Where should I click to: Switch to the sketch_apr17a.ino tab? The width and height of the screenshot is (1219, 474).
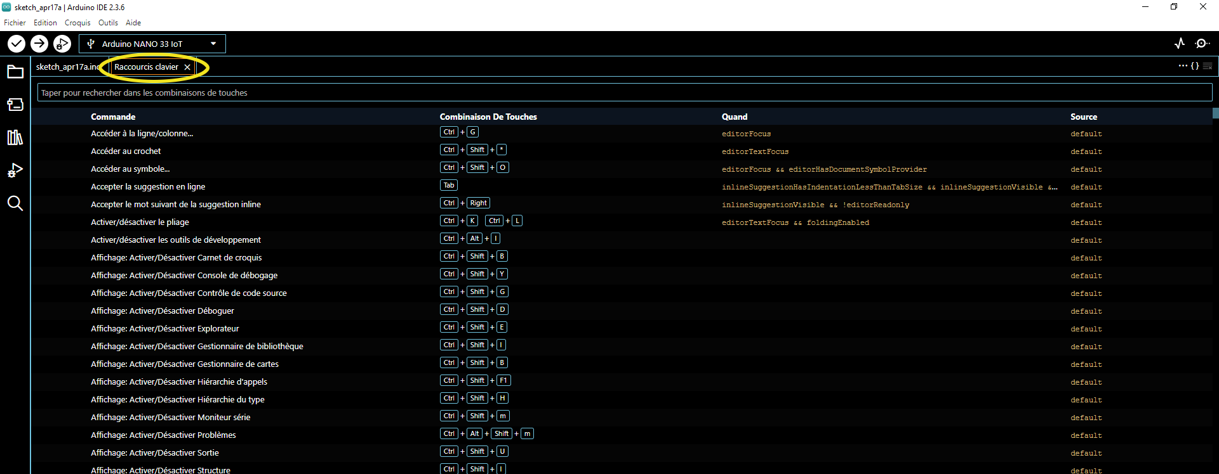click(x=67, y=67)
